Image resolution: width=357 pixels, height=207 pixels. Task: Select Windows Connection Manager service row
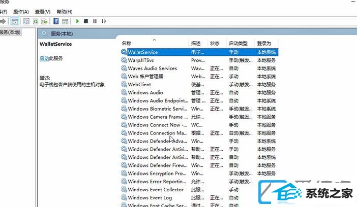click(199, 133)
